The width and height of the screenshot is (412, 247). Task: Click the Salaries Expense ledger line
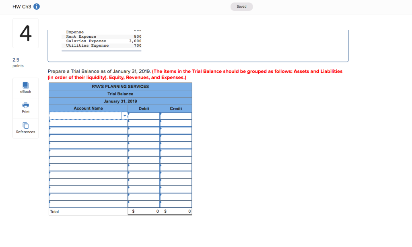(x=86, y=41)
